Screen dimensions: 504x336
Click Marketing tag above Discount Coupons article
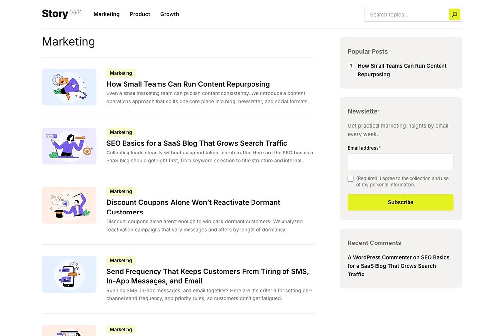121,191
